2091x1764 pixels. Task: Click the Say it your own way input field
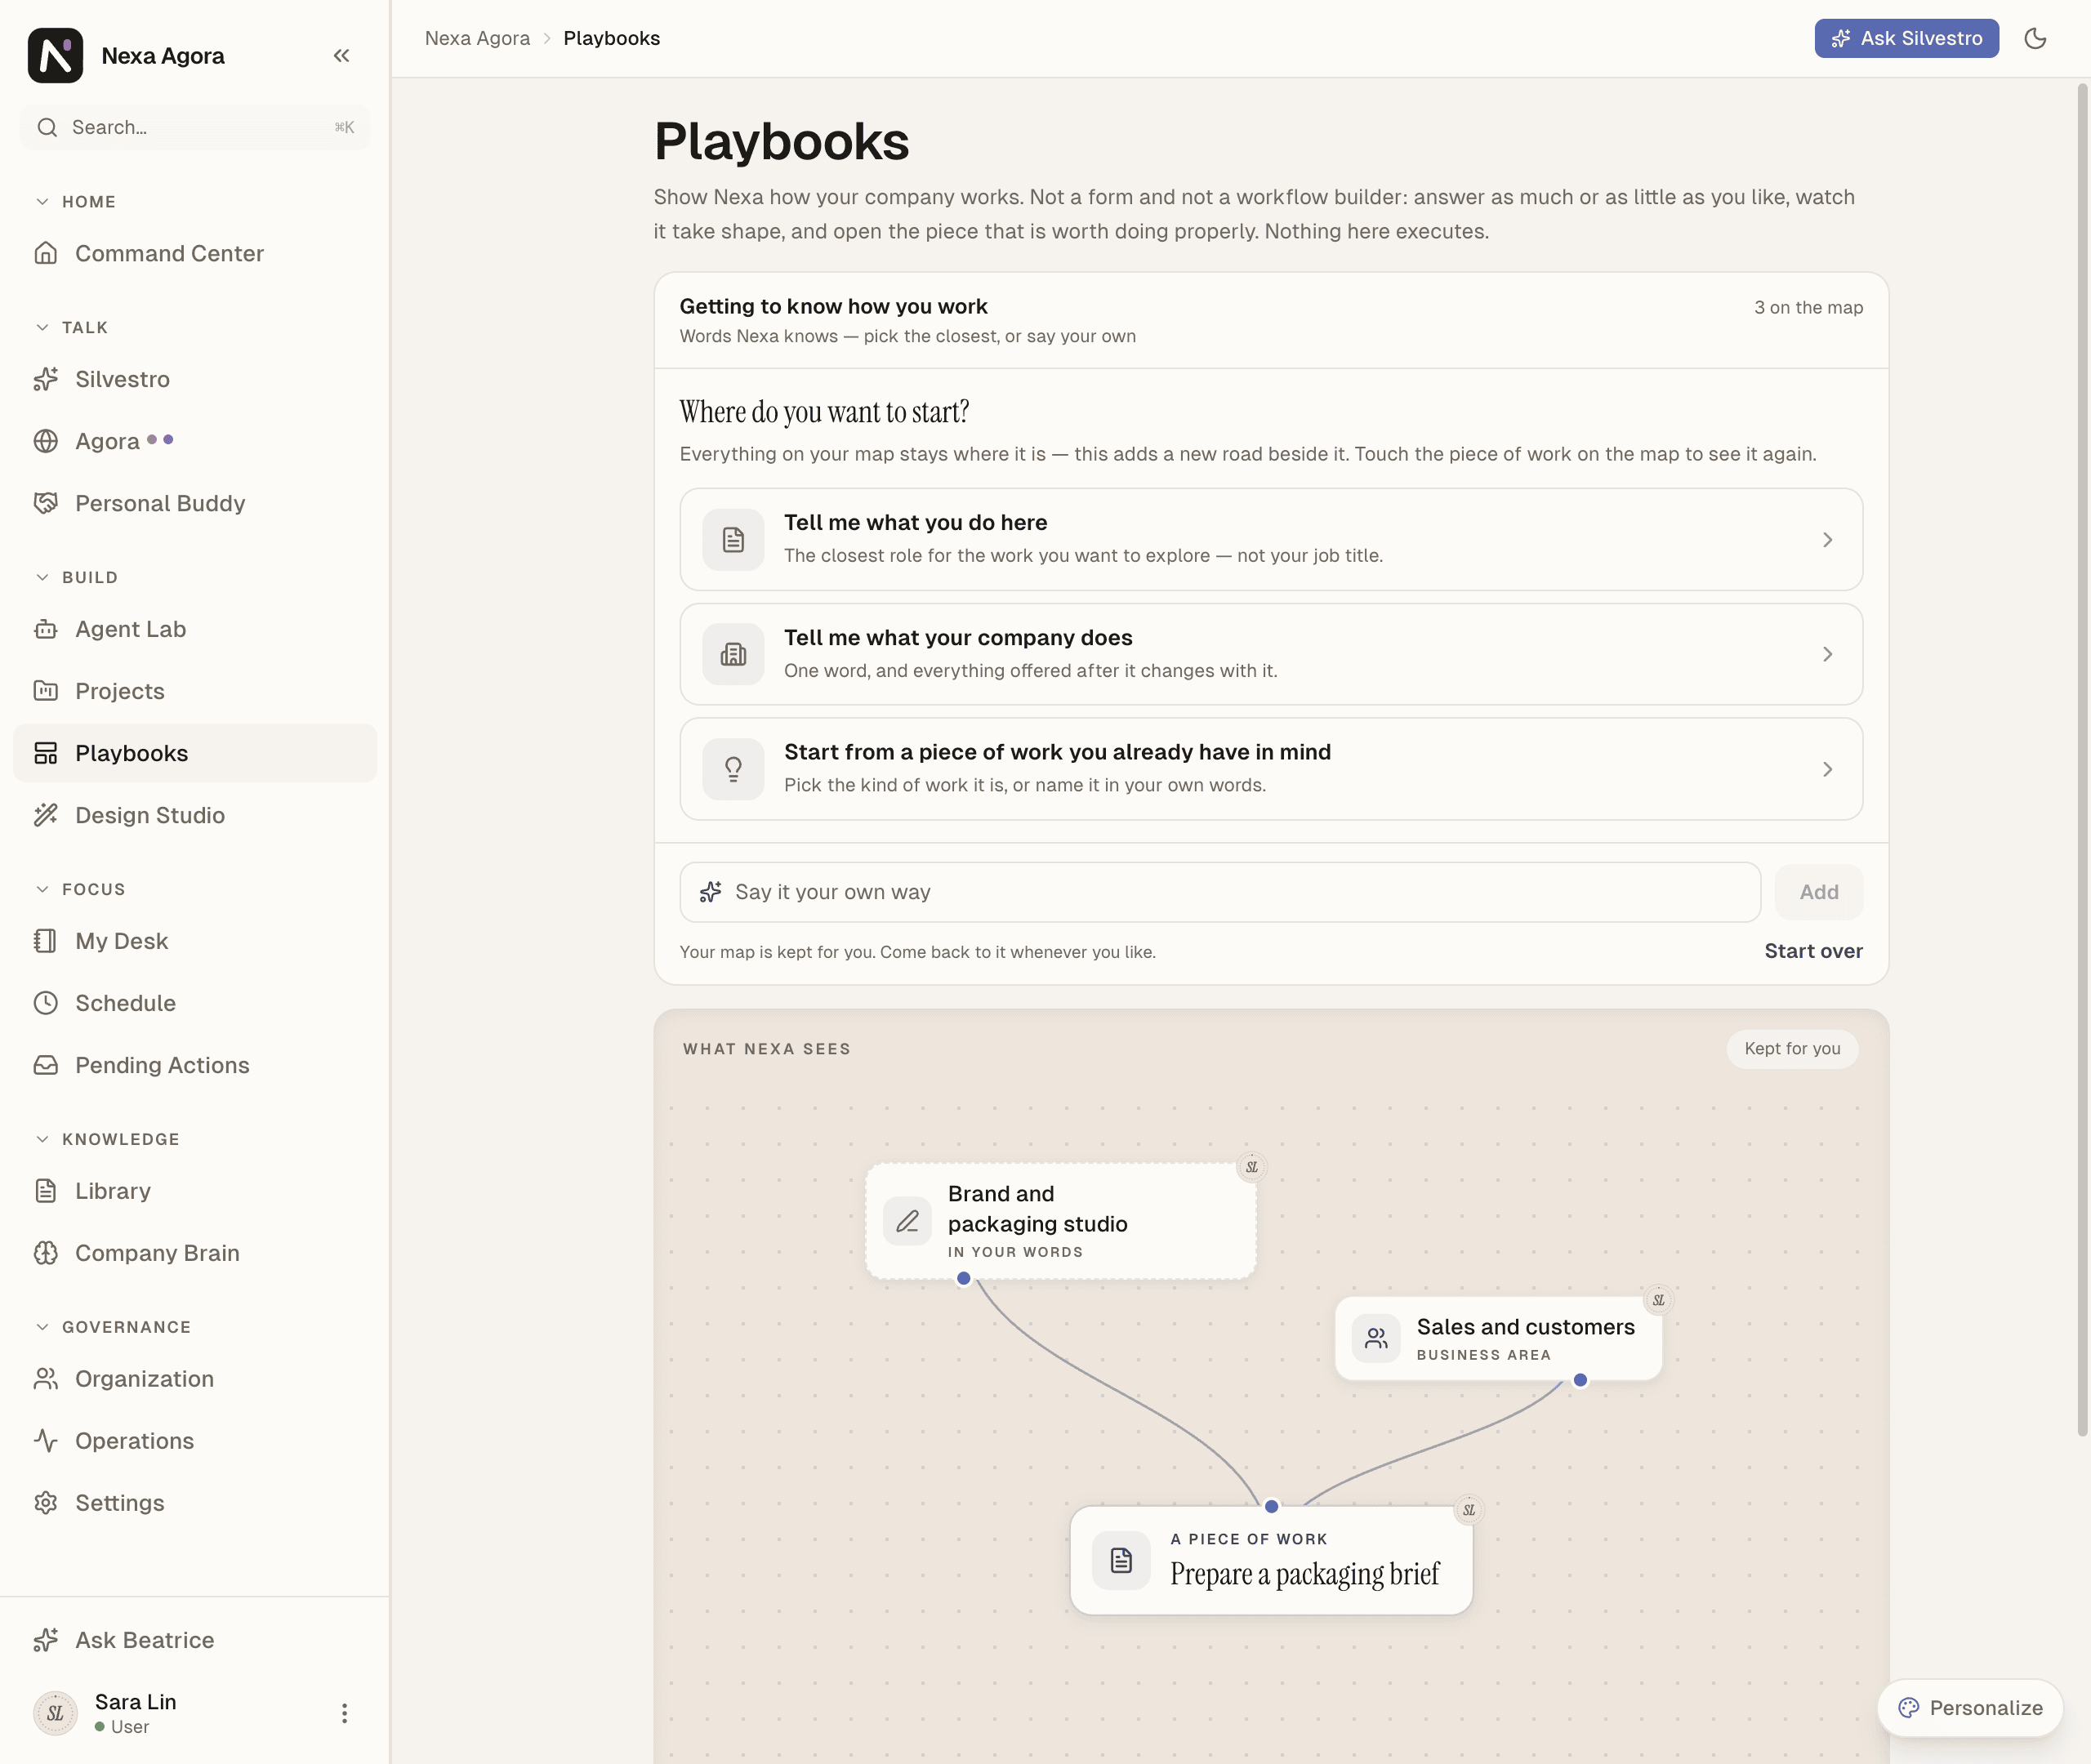(1220, 892)
